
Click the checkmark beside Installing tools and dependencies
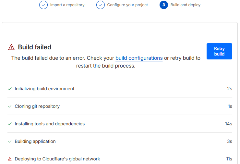click(x=10, y=124)
